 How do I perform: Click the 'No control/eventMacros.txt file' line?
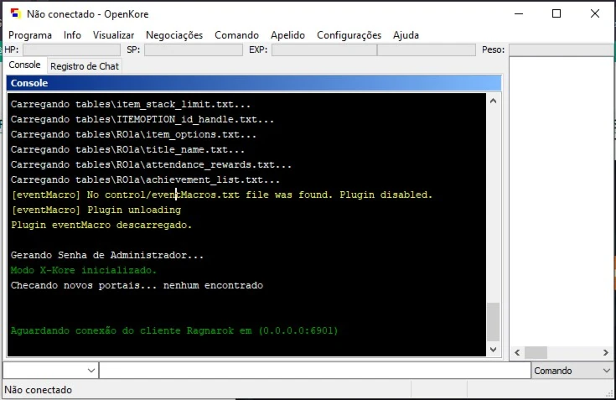pyautogui.click(x=221, y=195)
